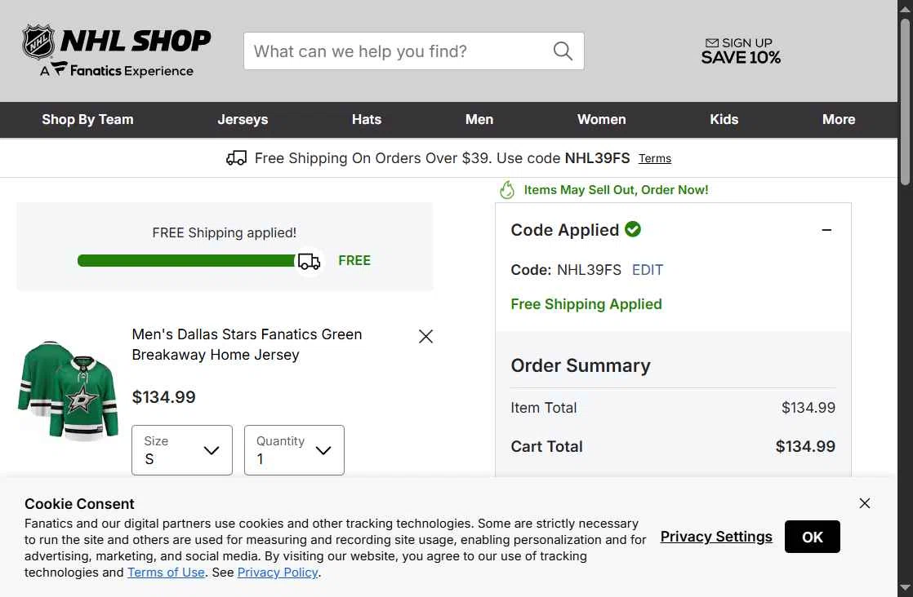Open the More menu
The width and height of the screenshot is (913, 597).
click(839, 120)
